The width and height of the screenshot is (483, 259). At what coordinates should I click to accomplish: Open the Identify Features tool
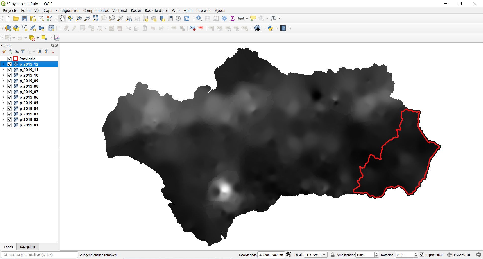pos(199,18)
